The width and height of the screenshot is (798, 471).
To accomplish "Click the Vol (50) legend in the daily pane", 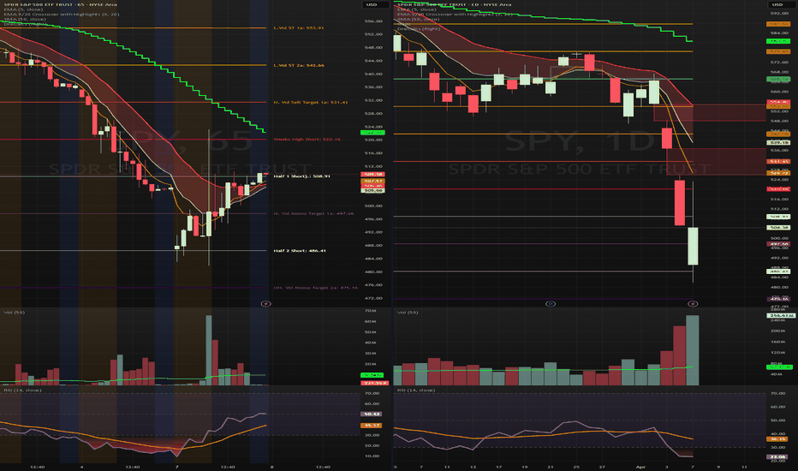I will click(408, 312).
